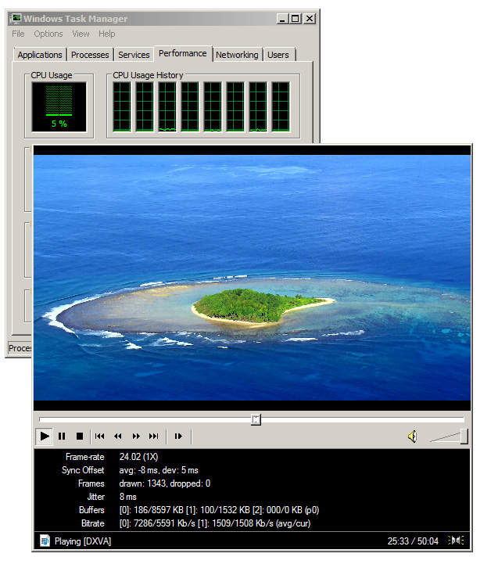Pause the video playback
The height and width of the screenshot is (575, 498).
pos(62,437)
